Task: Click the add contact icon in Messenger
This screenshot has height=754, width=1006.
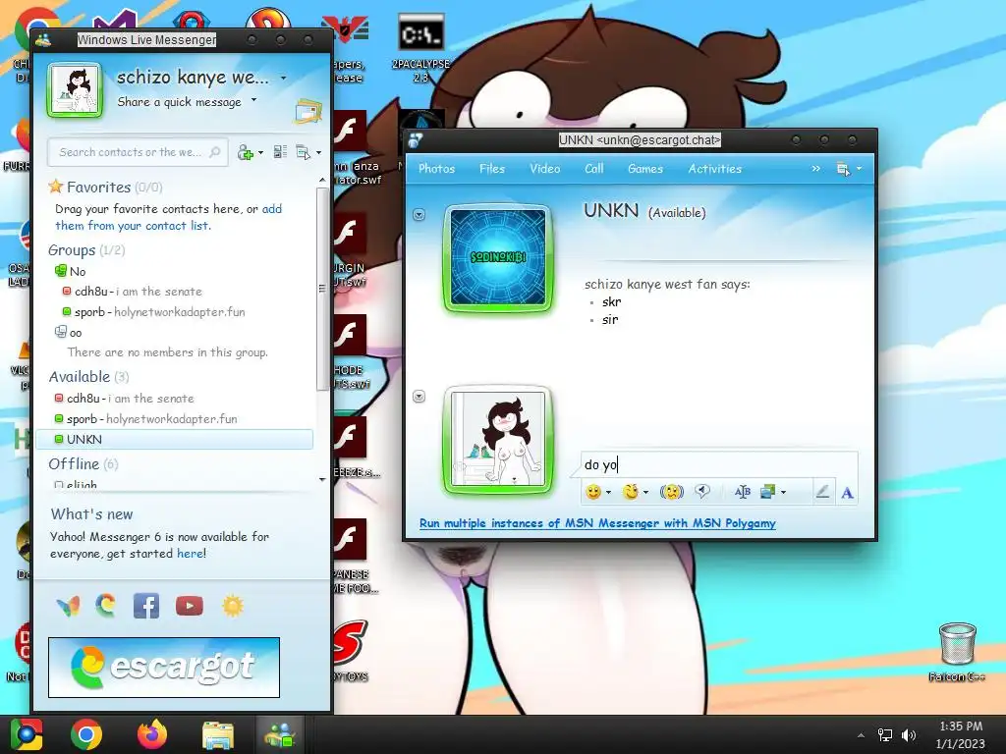Action: [x=245, y=152]
